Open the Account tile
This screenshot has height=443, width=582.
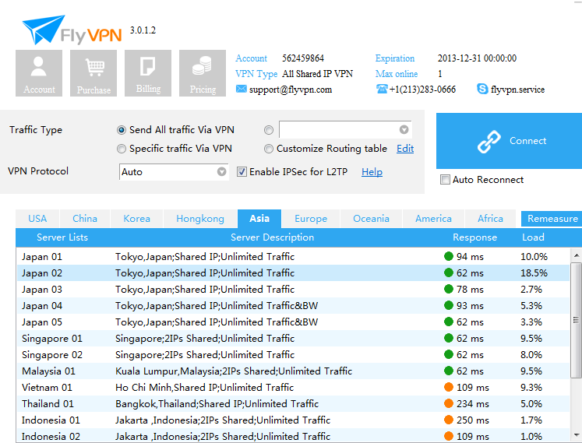pyautogui.click(x=39, y=73)
